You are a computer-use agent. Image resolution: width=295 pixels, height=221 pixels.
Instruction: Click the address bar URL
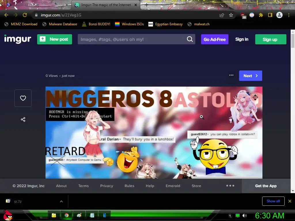coord(61,15)
